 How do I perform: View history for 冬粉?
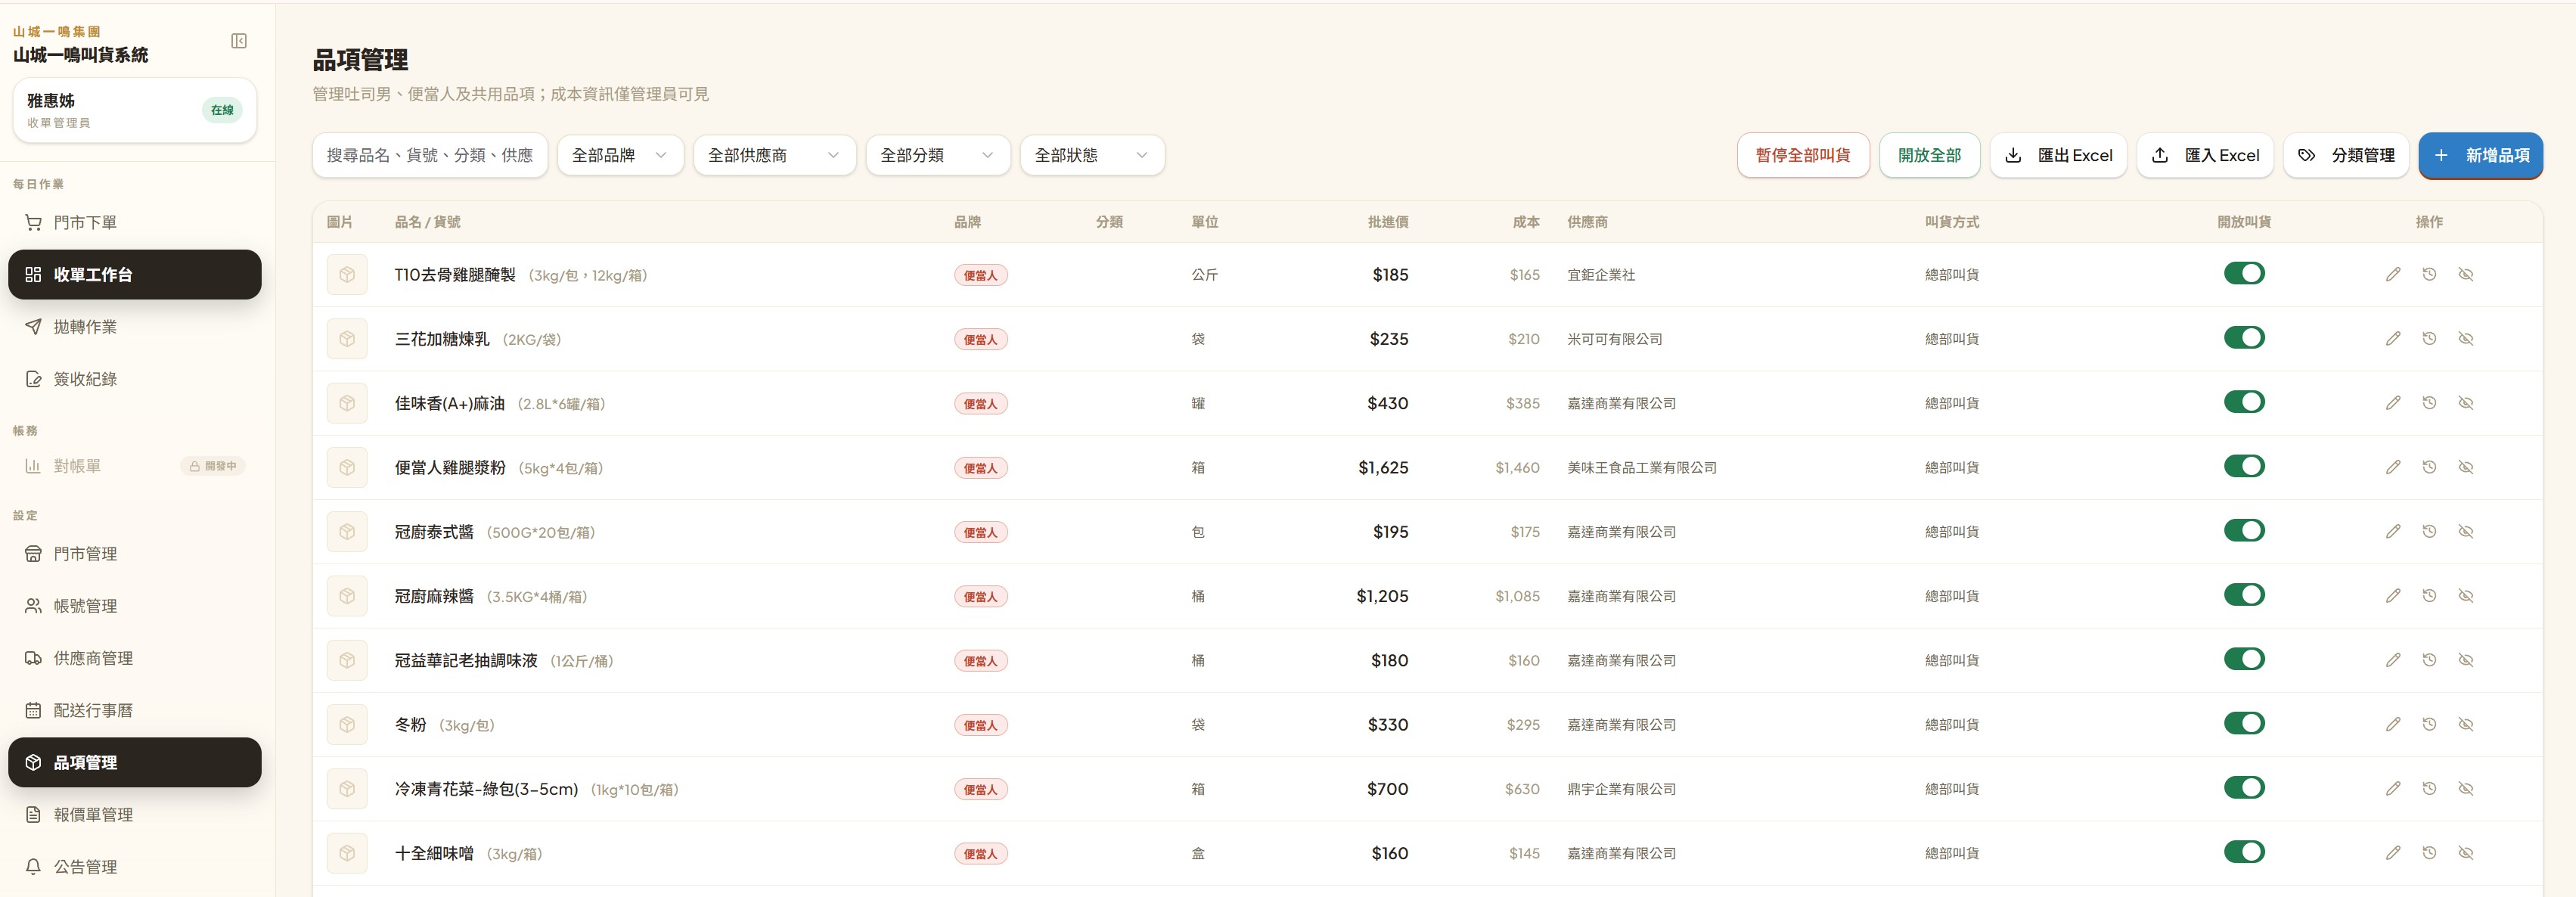[2429, 724]
